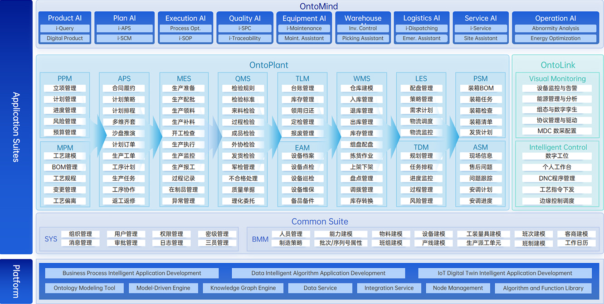Image resolution: width=604 pixels, height=304 pixels.
Task: Click DNC程序管理 under Intelligent Control
Action: pyautogui.click(x=557, y=179)
